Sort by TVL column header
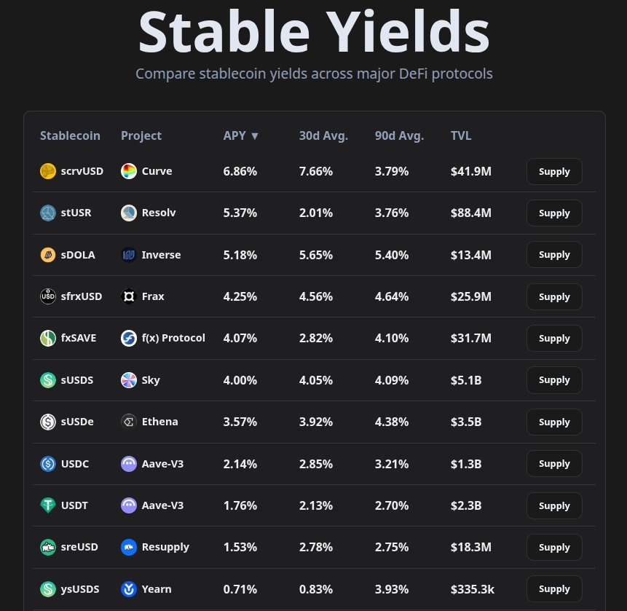 (461, 135)
